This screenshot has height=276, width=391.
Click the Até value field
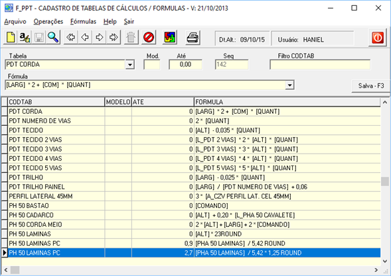pyautogui.click(x=185, y=65)
